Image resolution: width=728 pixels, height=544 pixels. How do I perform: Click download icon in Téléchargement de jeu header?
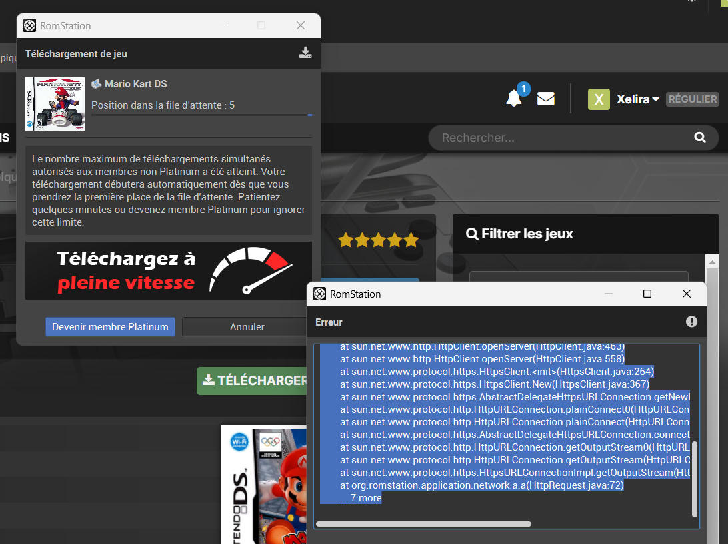pyautogui.click(x=305, y=53)
